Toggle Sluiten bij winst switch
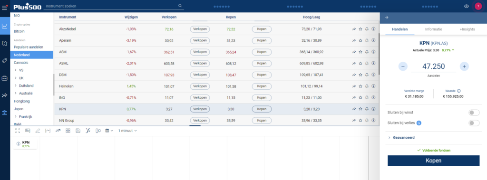This screenshot has width=487, height=180. click(474, 113)
